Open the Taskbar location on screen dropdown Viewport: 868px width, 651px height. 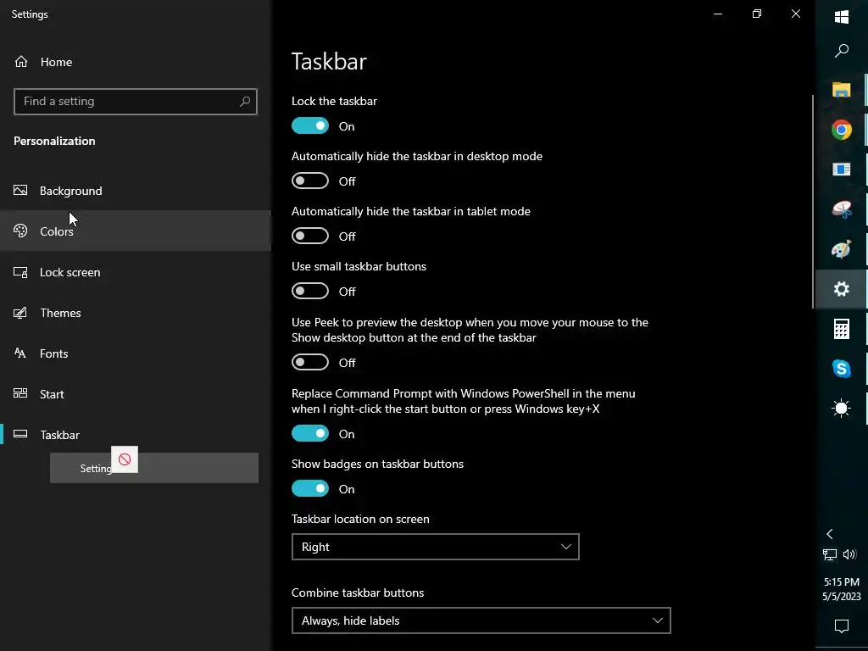pos(435,547)
